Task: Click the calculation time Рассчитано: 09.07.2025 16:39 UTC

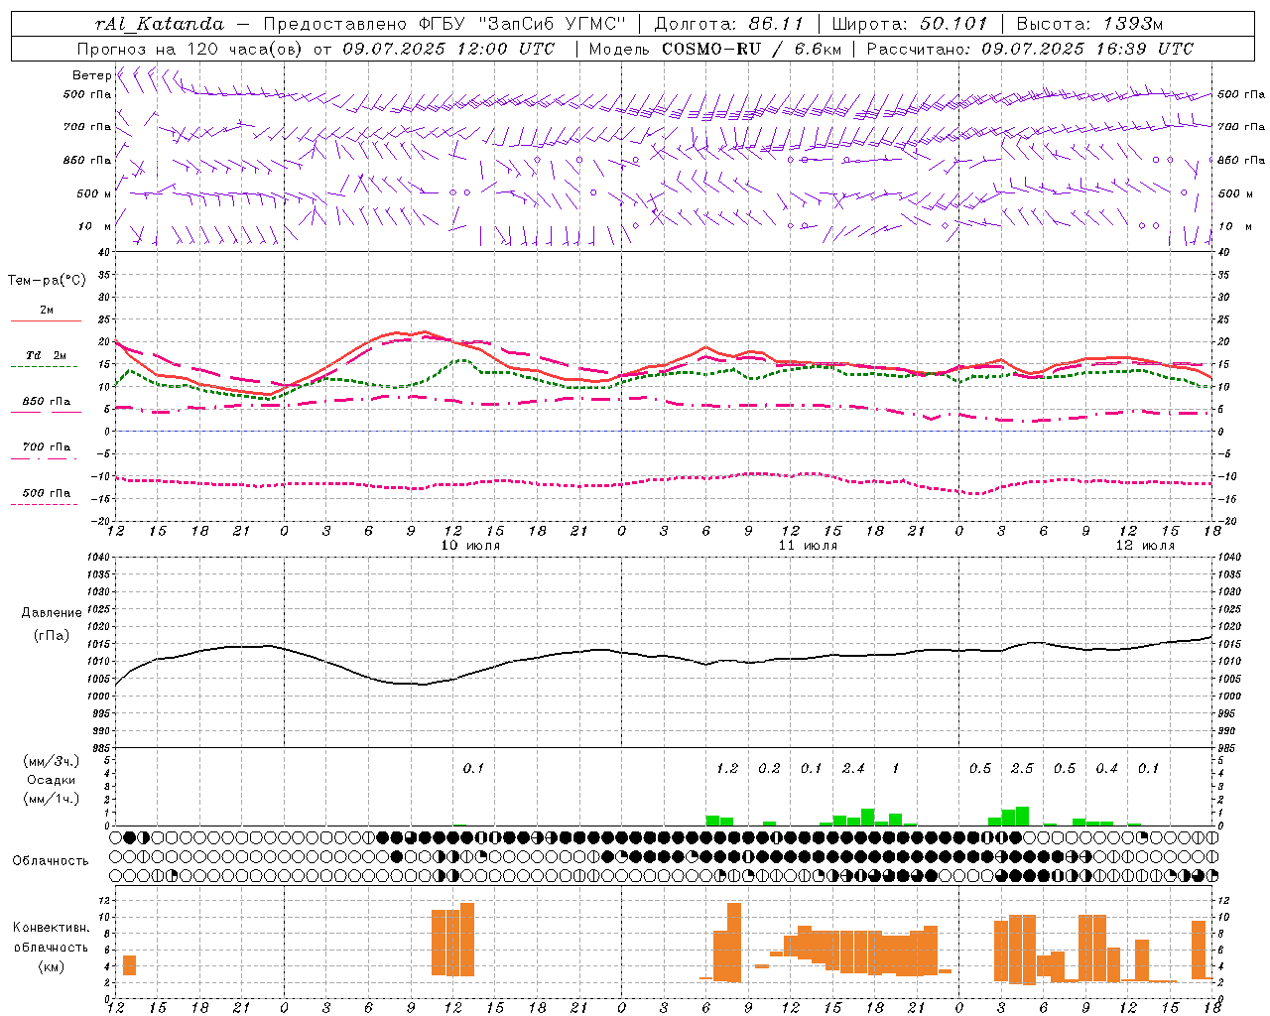Action: coord(1030,49)
